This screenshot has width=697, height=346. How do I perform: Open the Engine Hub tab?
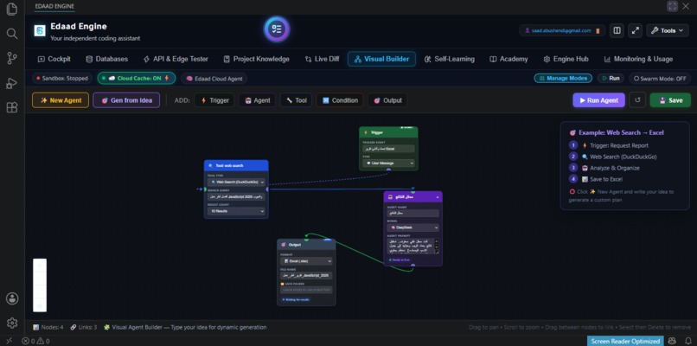(566, 59)
